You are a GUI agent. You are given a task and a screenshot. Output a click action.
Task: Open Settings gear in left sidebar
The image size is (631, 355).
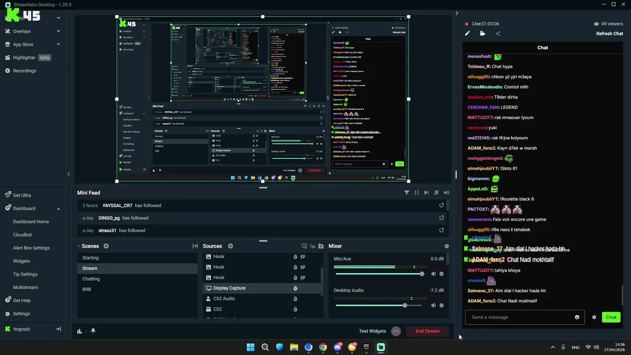click(x=8, y=314)
